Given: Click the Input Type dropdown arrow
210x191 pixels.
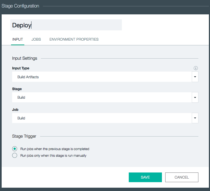Looking at the screenshot, I should point(195,77).
